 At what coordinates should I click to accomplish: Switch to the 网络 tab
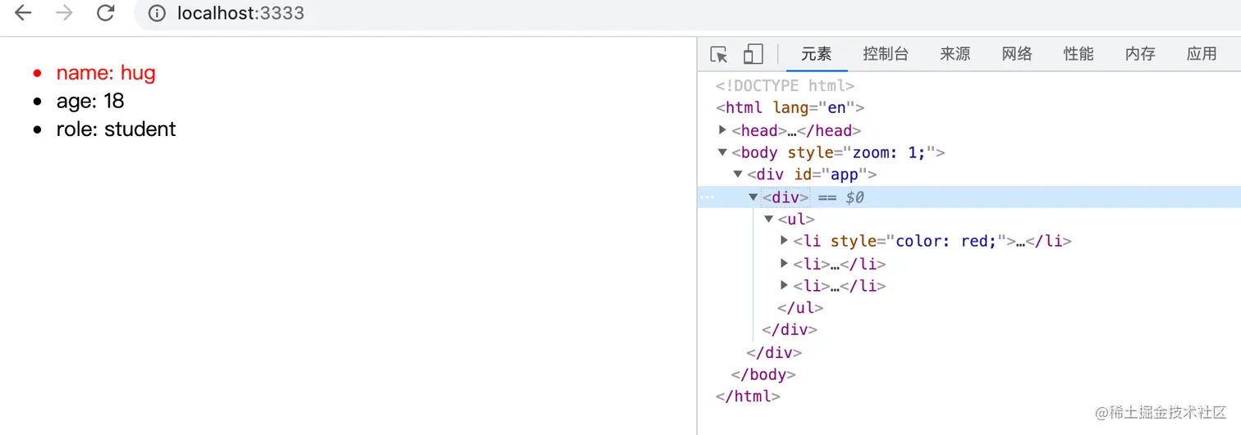[x=1017, y=54]
